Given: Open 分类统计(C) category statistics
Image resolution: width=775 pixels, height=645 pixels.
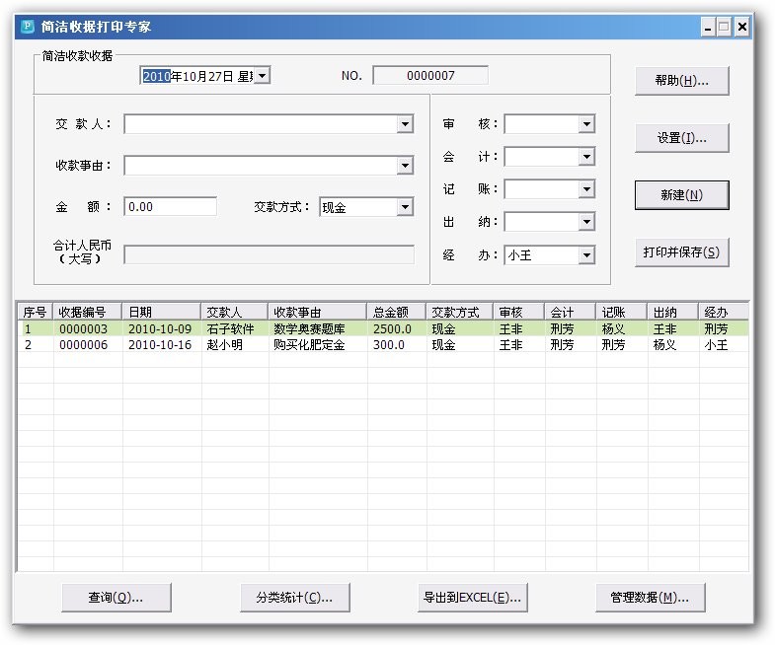Looking at the screenshot, I should click(x=294, y=597).
